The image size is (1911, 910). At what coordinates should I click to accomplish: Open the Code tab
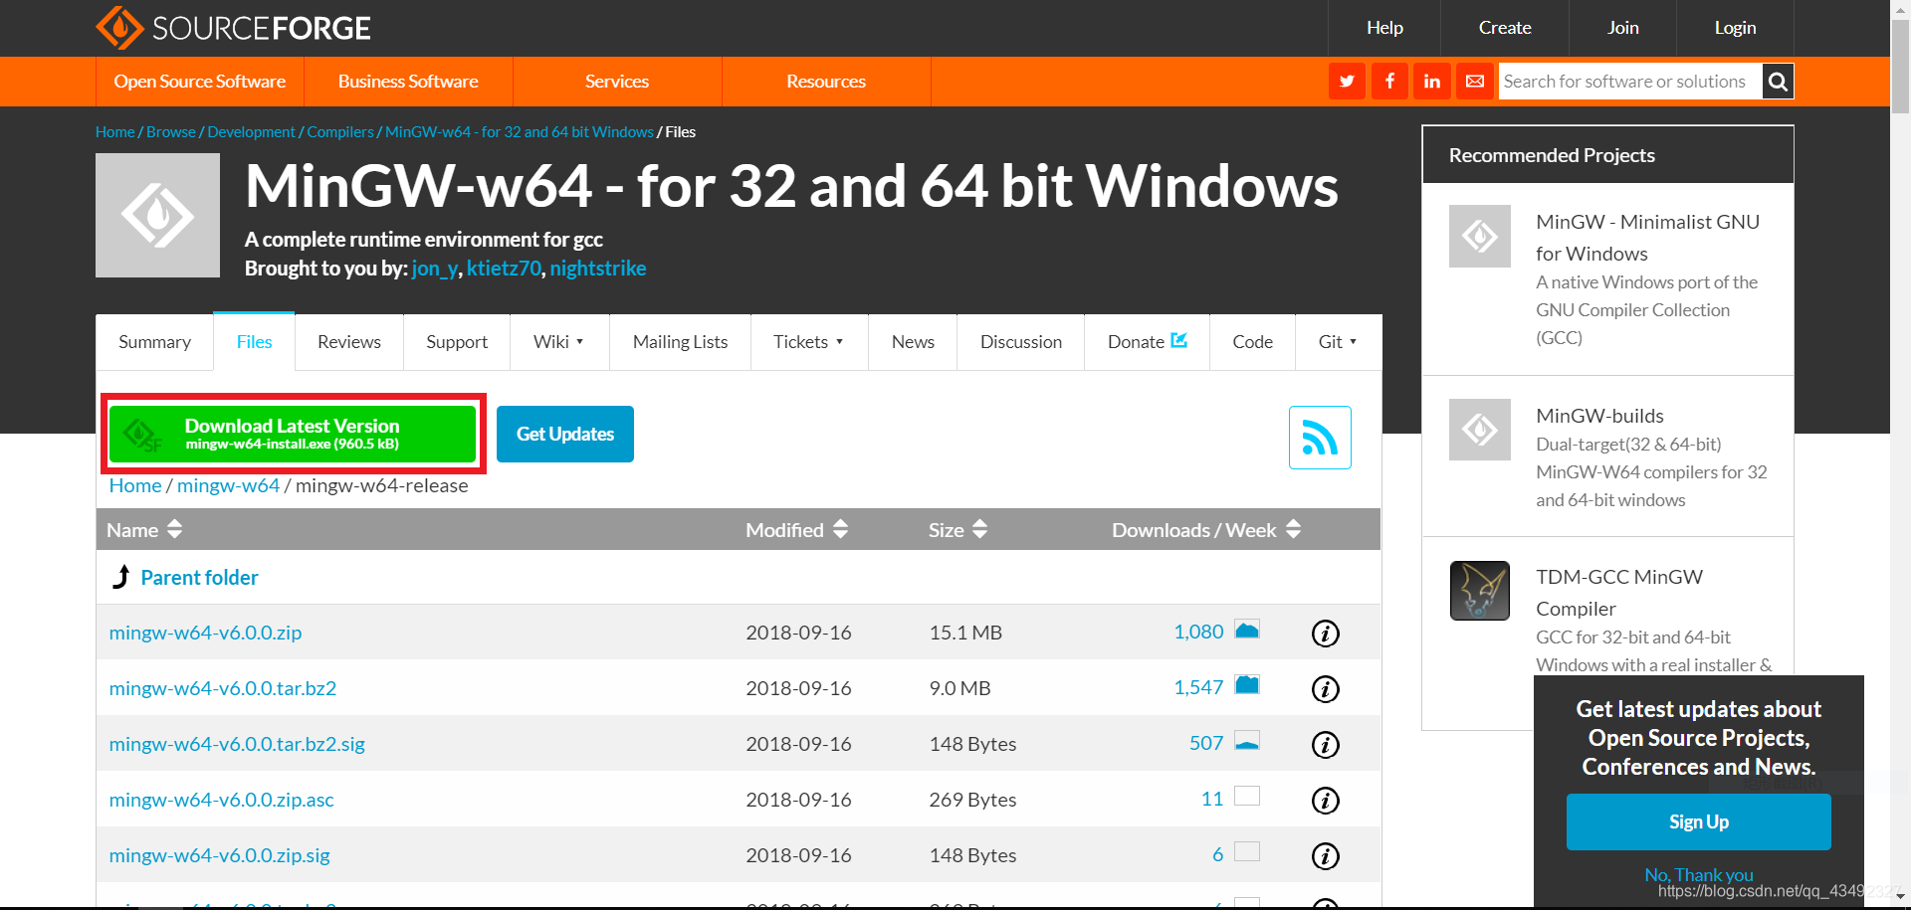coord(1253,342)
